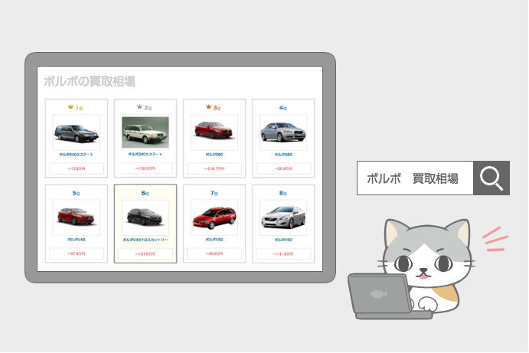This screenshot has width=529, height=353.
Task: Click the 1st-ranked dark wagon thumbnail
Action: pyautogui.click(x=77, y=133)
